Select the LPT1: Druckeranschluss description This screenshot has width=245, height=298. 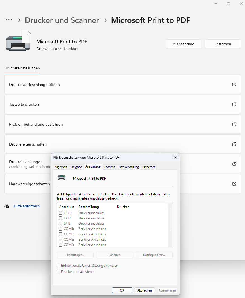[92, 213]
